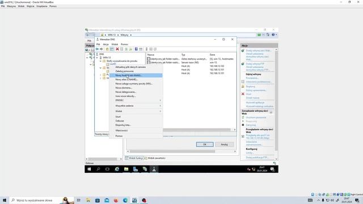The height and width of the screenshot is (204, 363).
Task: Open DNSSEC submenu arrow
Action: 160,100
